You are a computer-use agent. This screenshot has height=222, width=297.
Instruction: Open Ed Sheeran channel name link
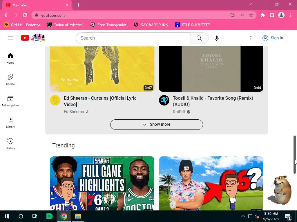74,112
